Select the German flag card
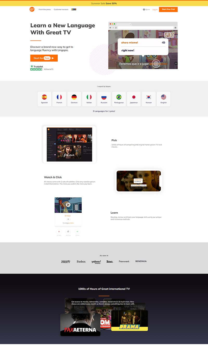Viewport: 208px width, 351px height. [74, 99]
